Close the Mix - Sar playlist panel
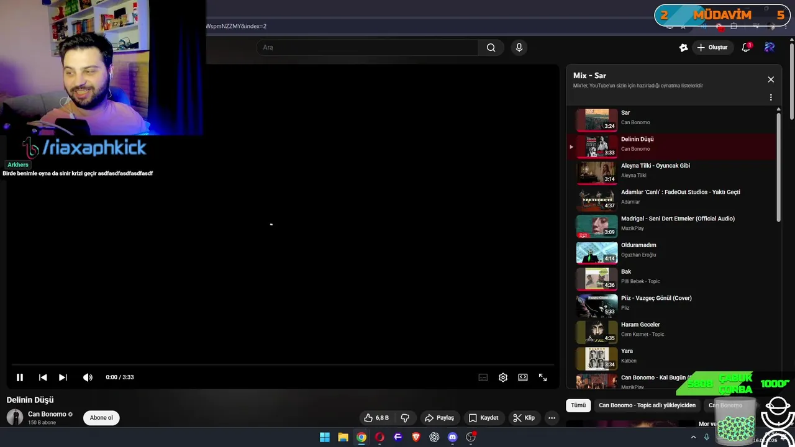 click(x=771, y=79)
